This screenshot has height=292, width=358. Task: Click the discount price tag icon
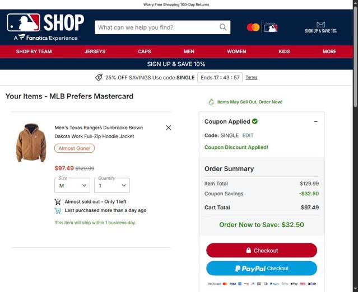tap(99, 78)
